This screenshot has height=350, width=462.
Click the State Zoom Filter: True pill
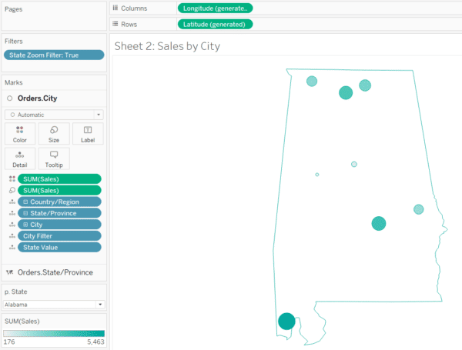(54, 55)
